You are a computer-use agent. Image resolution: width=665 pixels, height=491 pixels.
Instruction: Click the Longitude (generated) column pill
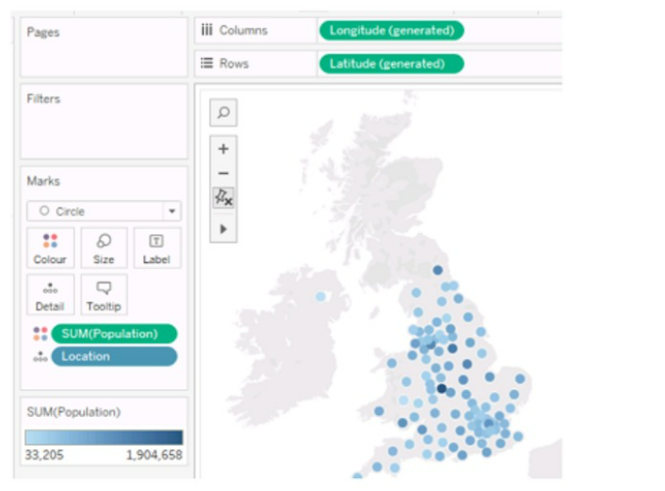tap(391, 31)
